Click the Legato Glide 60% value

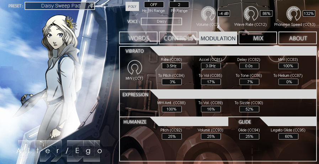tap(288, 136)
